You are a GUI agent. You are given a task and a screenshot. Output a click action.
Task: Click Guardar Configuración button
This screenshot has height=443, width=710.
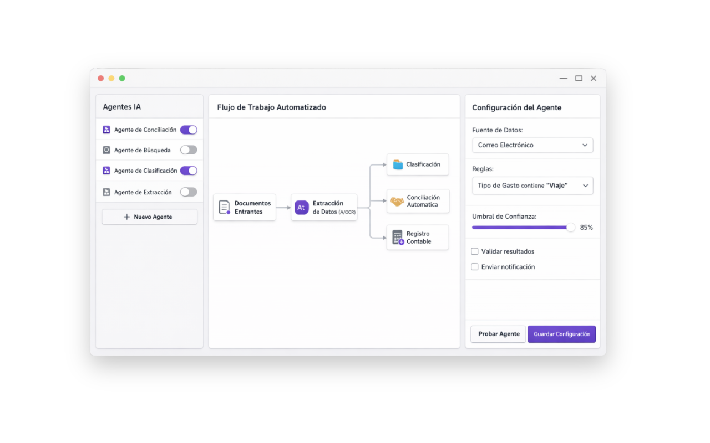pos(561,334)
